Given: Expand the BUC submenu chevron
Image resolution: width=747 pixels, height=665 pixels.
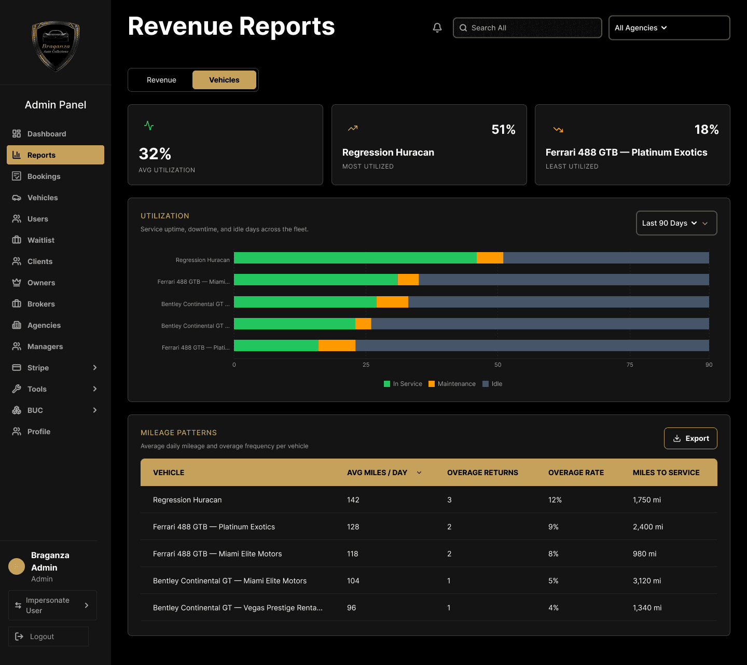Looking at the screenshot, I should pyautogui.click(x=95, y=410).
